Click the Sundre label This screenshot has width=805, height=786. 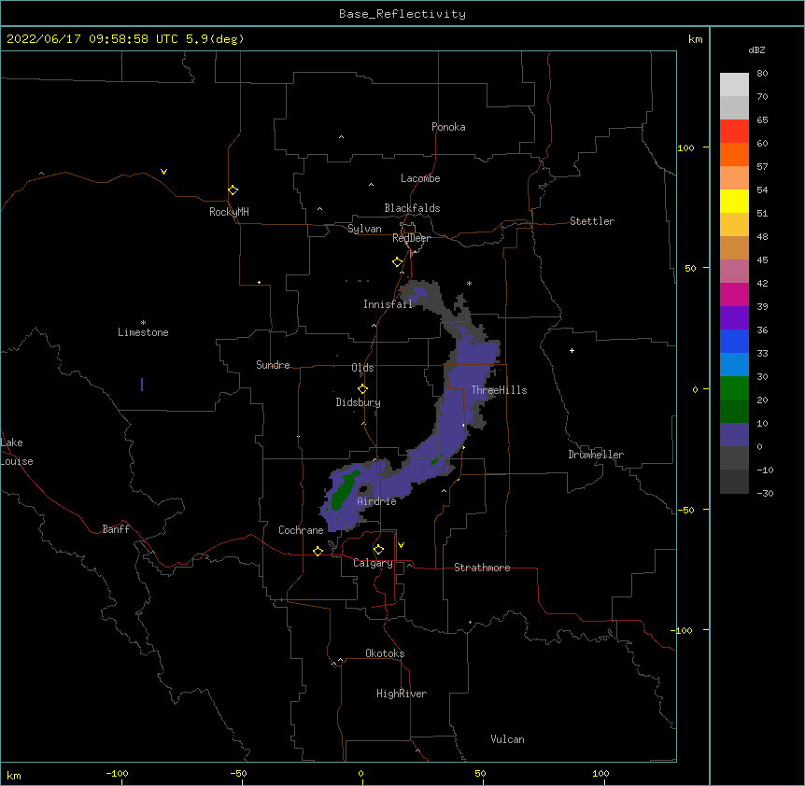273,365
